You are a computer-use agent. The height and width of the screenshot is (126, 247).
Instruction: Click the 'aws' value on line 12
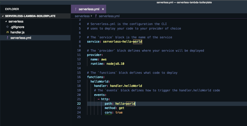click(x=104, y=59)
